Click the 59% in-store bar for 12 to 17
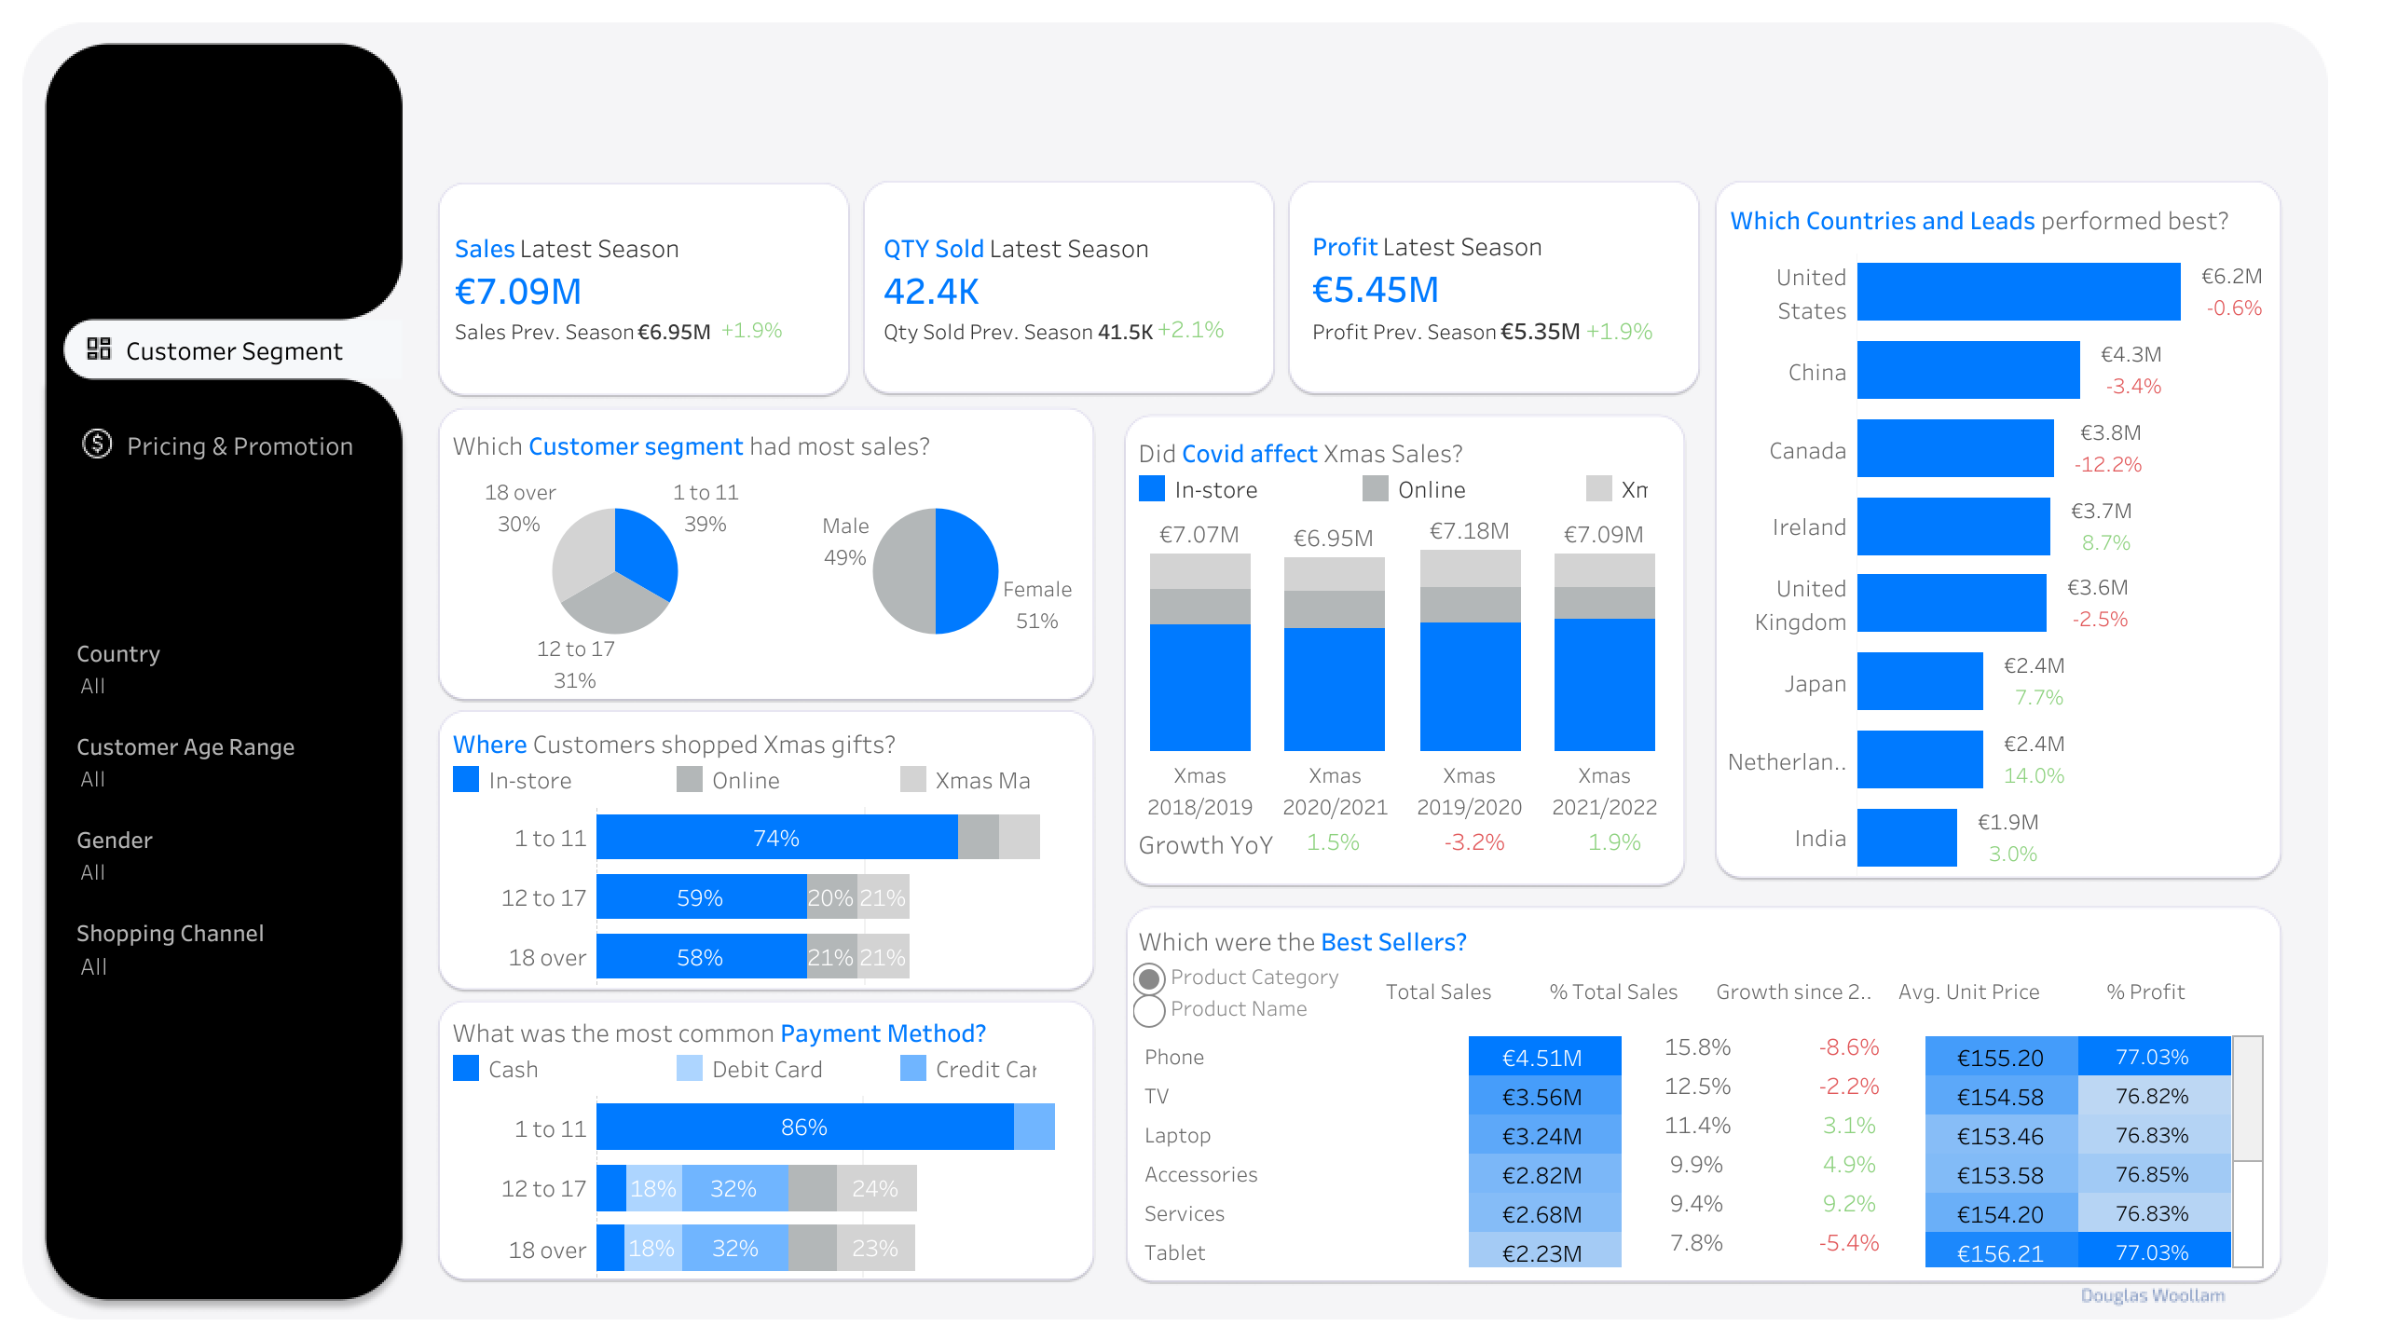This screenshot has height=1340, width=2384. [701, 896]
